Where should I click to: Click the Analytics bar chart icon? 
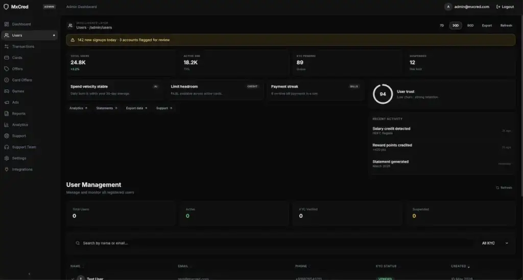pyautogui.click(x=6, y=125)
